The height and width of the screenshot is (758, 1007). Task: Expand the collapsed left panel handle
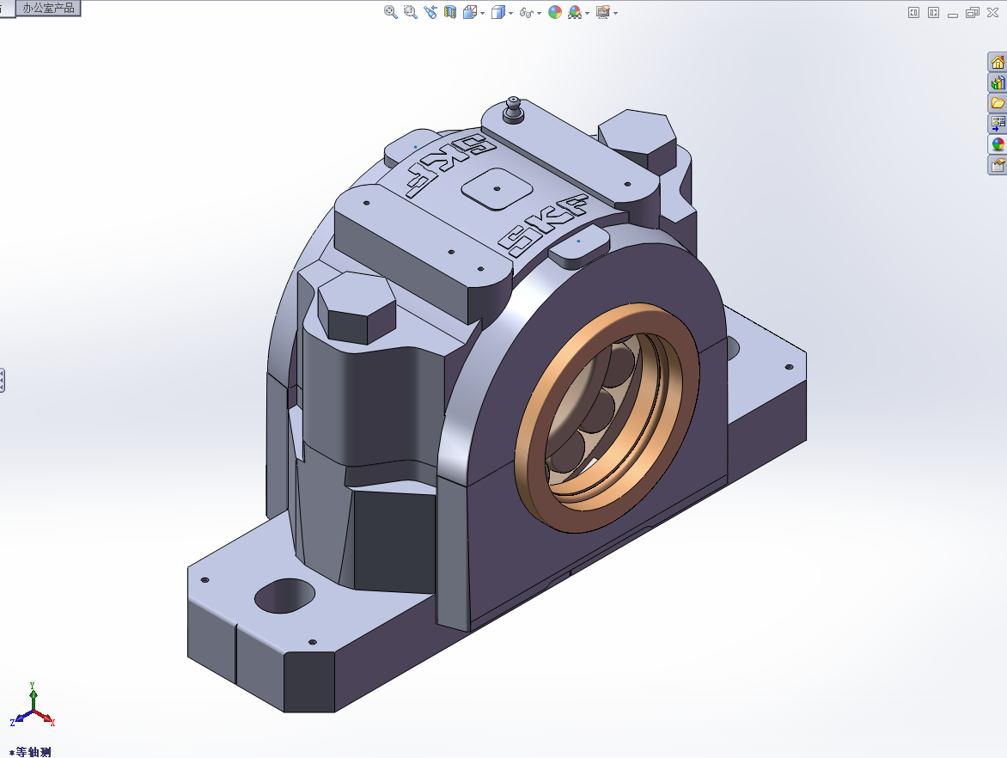click(2, 380)
